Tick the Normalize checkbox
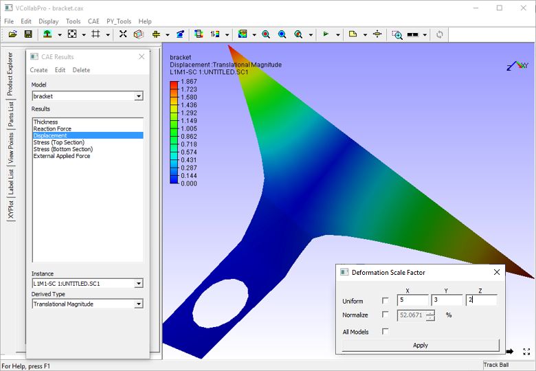The width and height of the screenshot is (536, 371). click(x=386, y=314)
